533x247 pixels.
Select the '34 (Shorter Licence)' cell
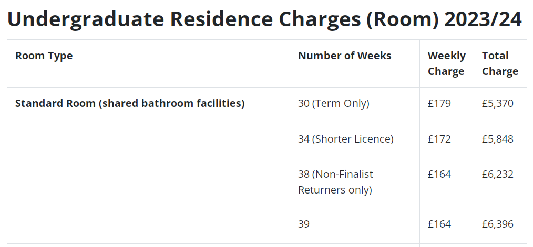tap(345, 139)
